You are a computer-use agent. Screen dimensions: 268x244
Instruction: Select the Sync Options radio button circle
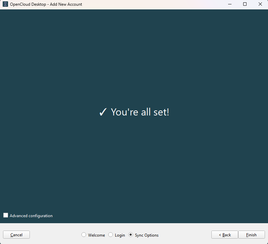(x=131, y=235)
